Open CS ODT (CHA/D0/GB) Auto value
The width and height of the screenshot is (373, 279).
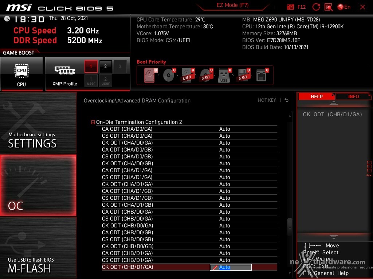(x=224, y=157)
